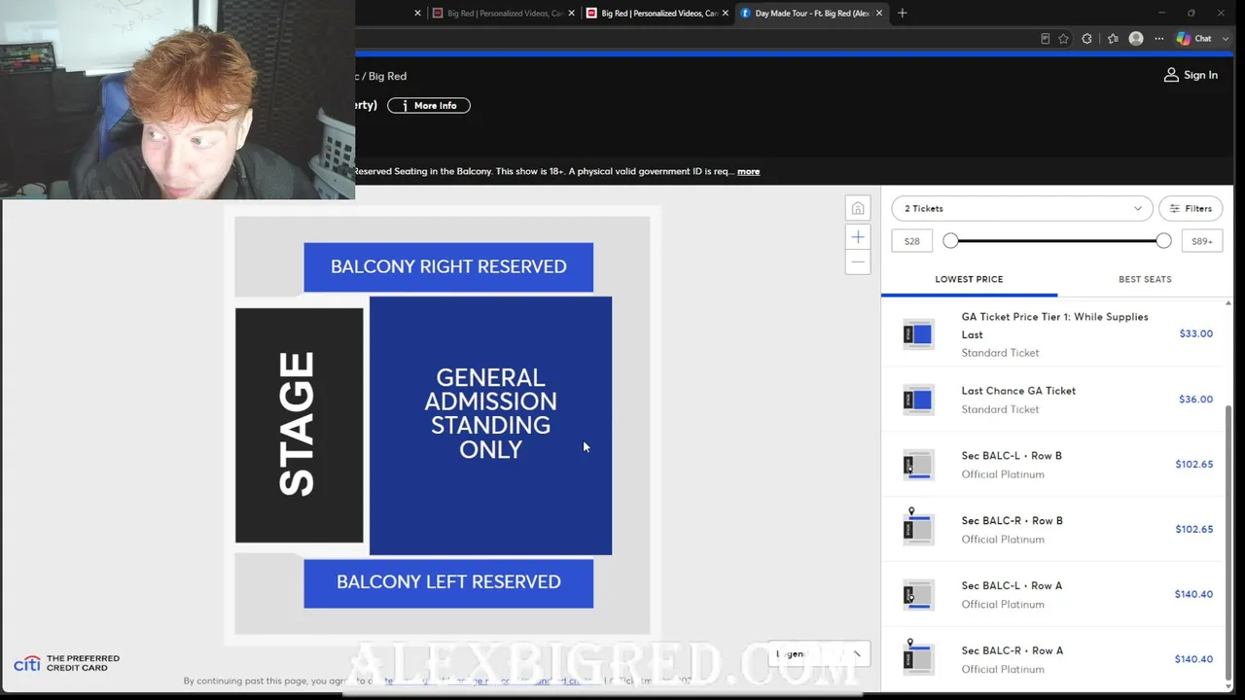Expand the event note with 'more' link
1245x700 pixels.
748,171
